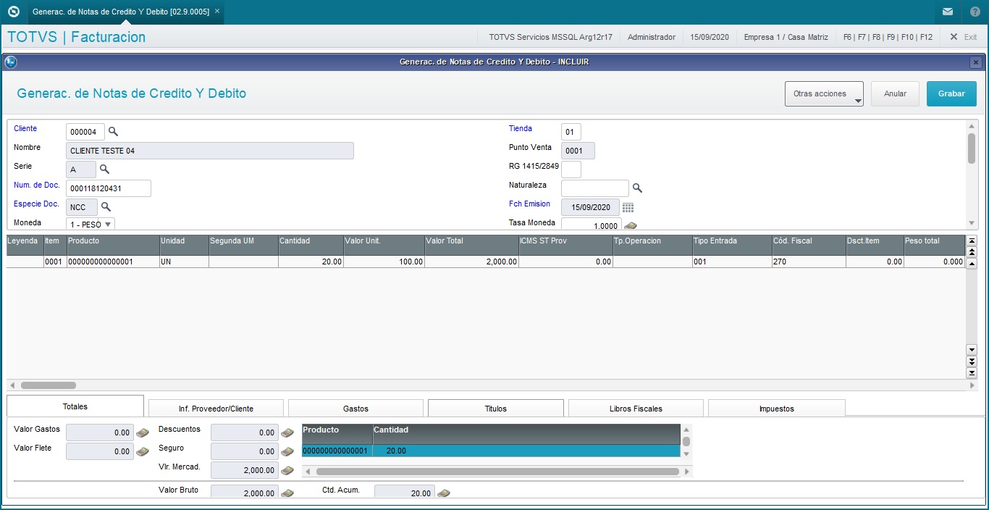This screenshot has height=510, width=989.
Task: Open the Cliente search magnifier
Action: (x=113, y=132)
